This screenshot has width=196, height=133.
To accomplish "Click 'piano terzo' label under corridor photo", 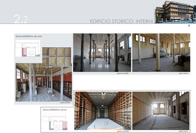I will pyautogui.click(x=183, y=131).
